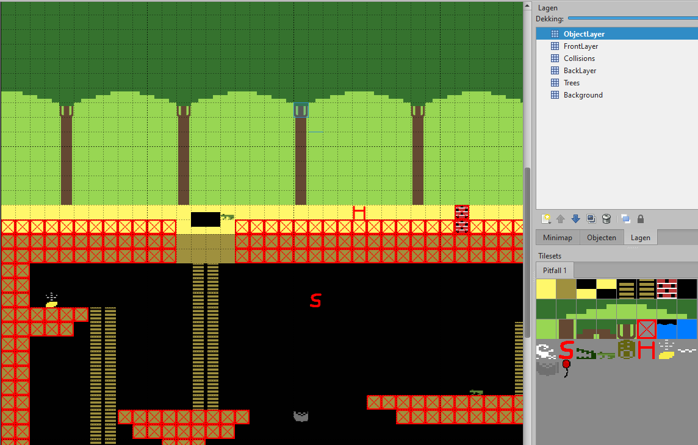This screenshot has height=445, width=698.
Task: Select the FrontLayer layer
Action: tap(580, 46)
